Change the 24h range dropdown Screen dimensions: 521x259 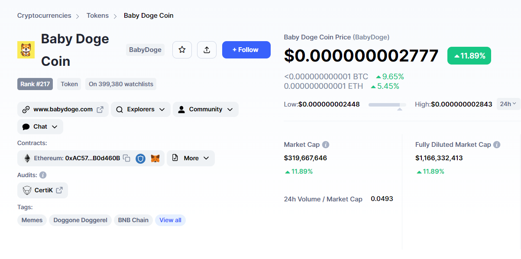(x=508, y=104)
